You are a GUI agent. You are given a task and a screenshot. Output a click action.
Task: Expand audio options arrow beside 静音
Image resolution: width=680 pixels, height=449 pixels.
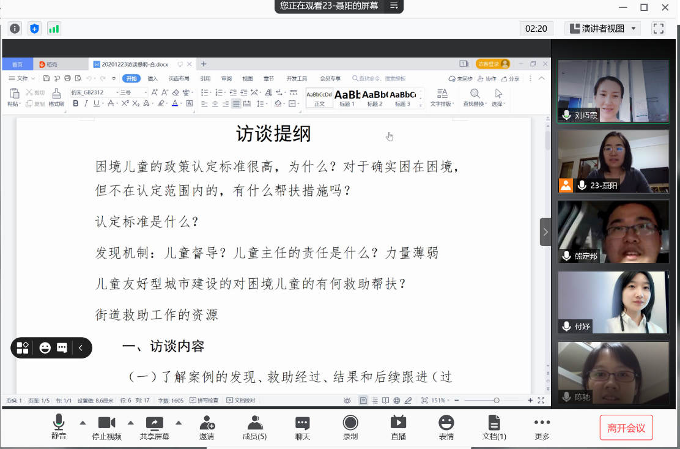click(83, 423)
